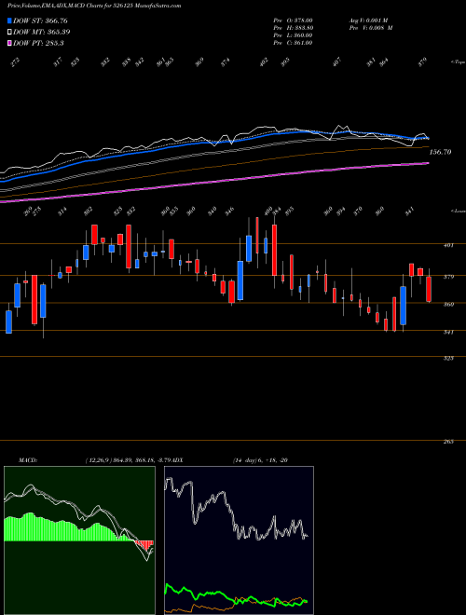Select the DOW MT value label
Viewport: 466px width, 615px height.
pos(42,33)
